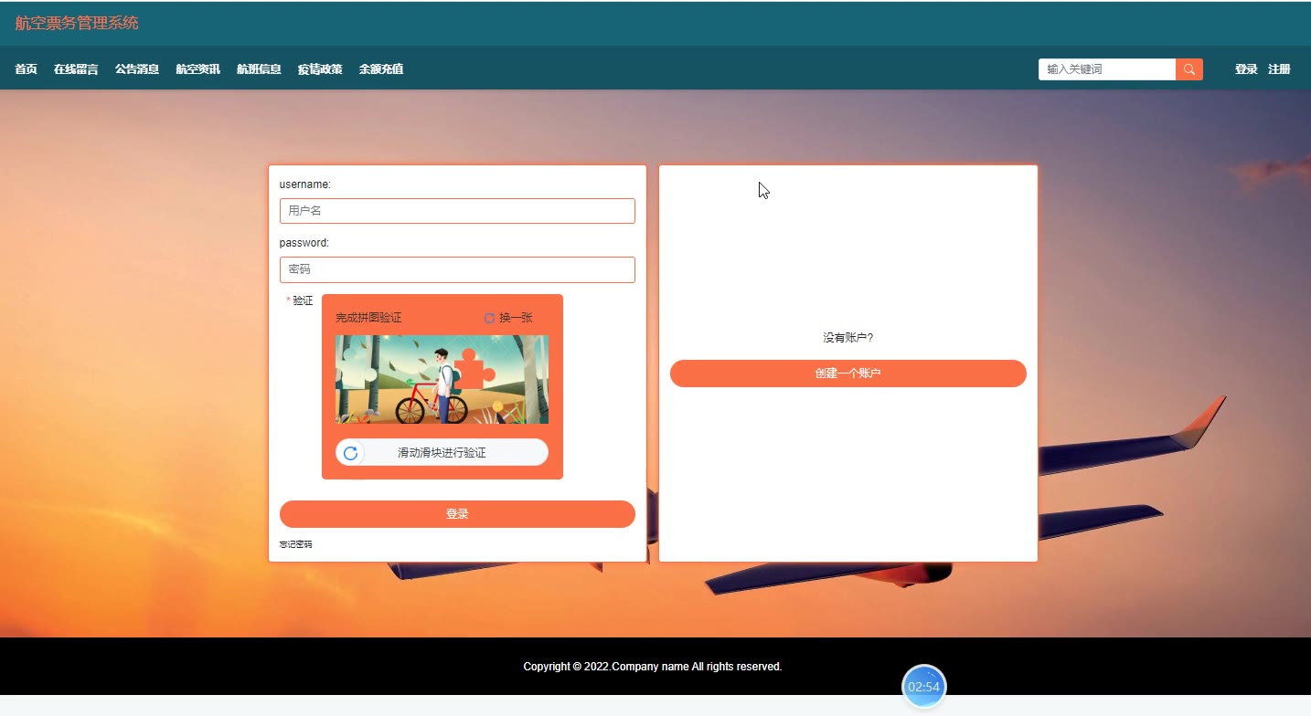Click the 换一张 text to change image
Image resolution: width=1311 pixels, height=716 pixels.
516,318
